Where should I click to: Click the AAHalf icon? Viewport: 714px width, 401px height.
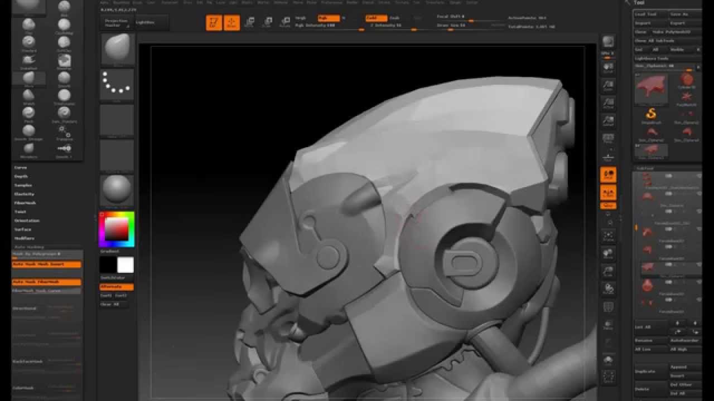click(x=608, y=121)
